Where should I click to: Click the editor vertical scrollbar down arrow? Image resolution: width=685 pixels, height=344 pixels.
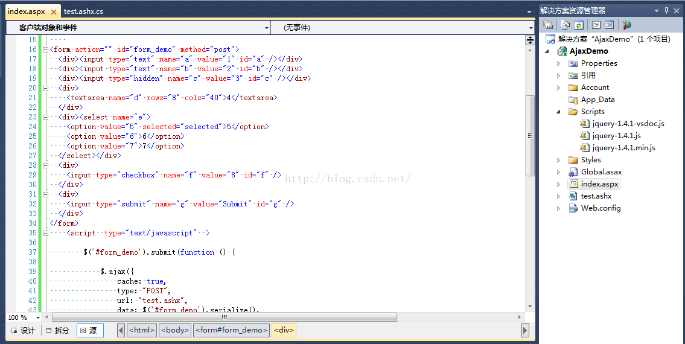tap(530, 307)
